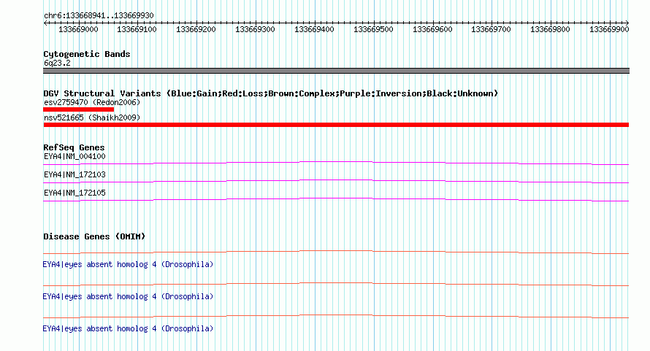Select the Cytogenetic Bands track title
Viewport: 650px width, 351px height.
tap(87, 54)
